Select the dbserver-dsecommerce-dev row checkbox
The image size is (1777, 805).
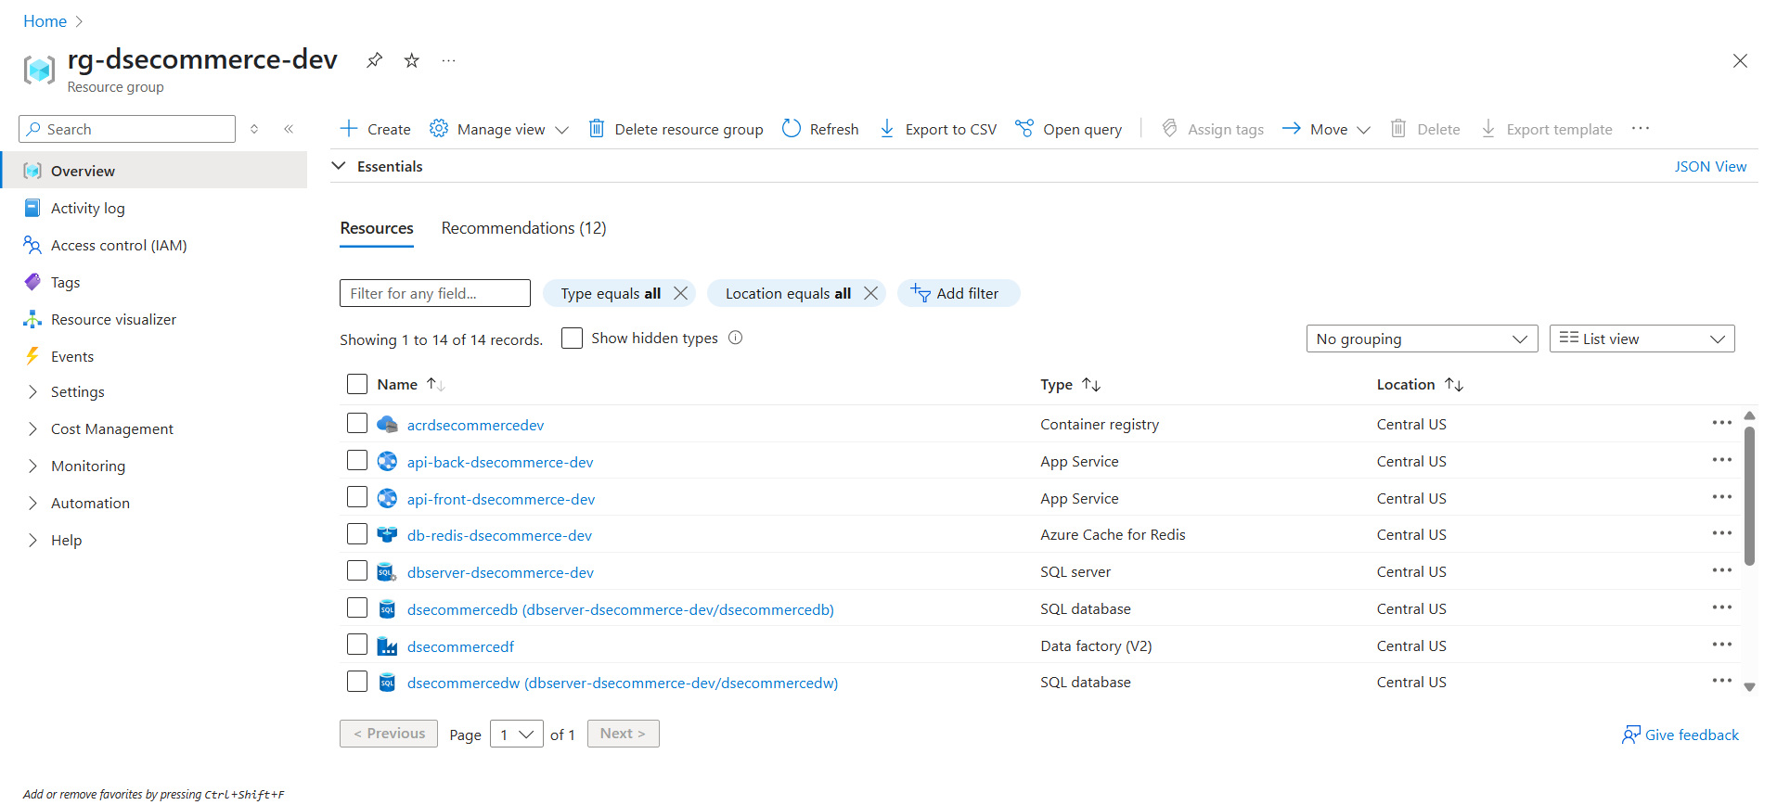pos(357,570)
